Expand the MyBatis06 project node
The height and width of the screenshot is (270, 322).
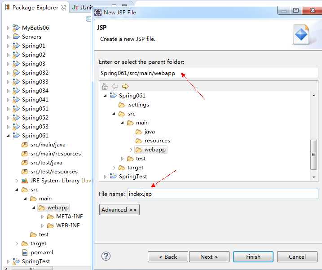pyautogui.click(x=8, y=28)
